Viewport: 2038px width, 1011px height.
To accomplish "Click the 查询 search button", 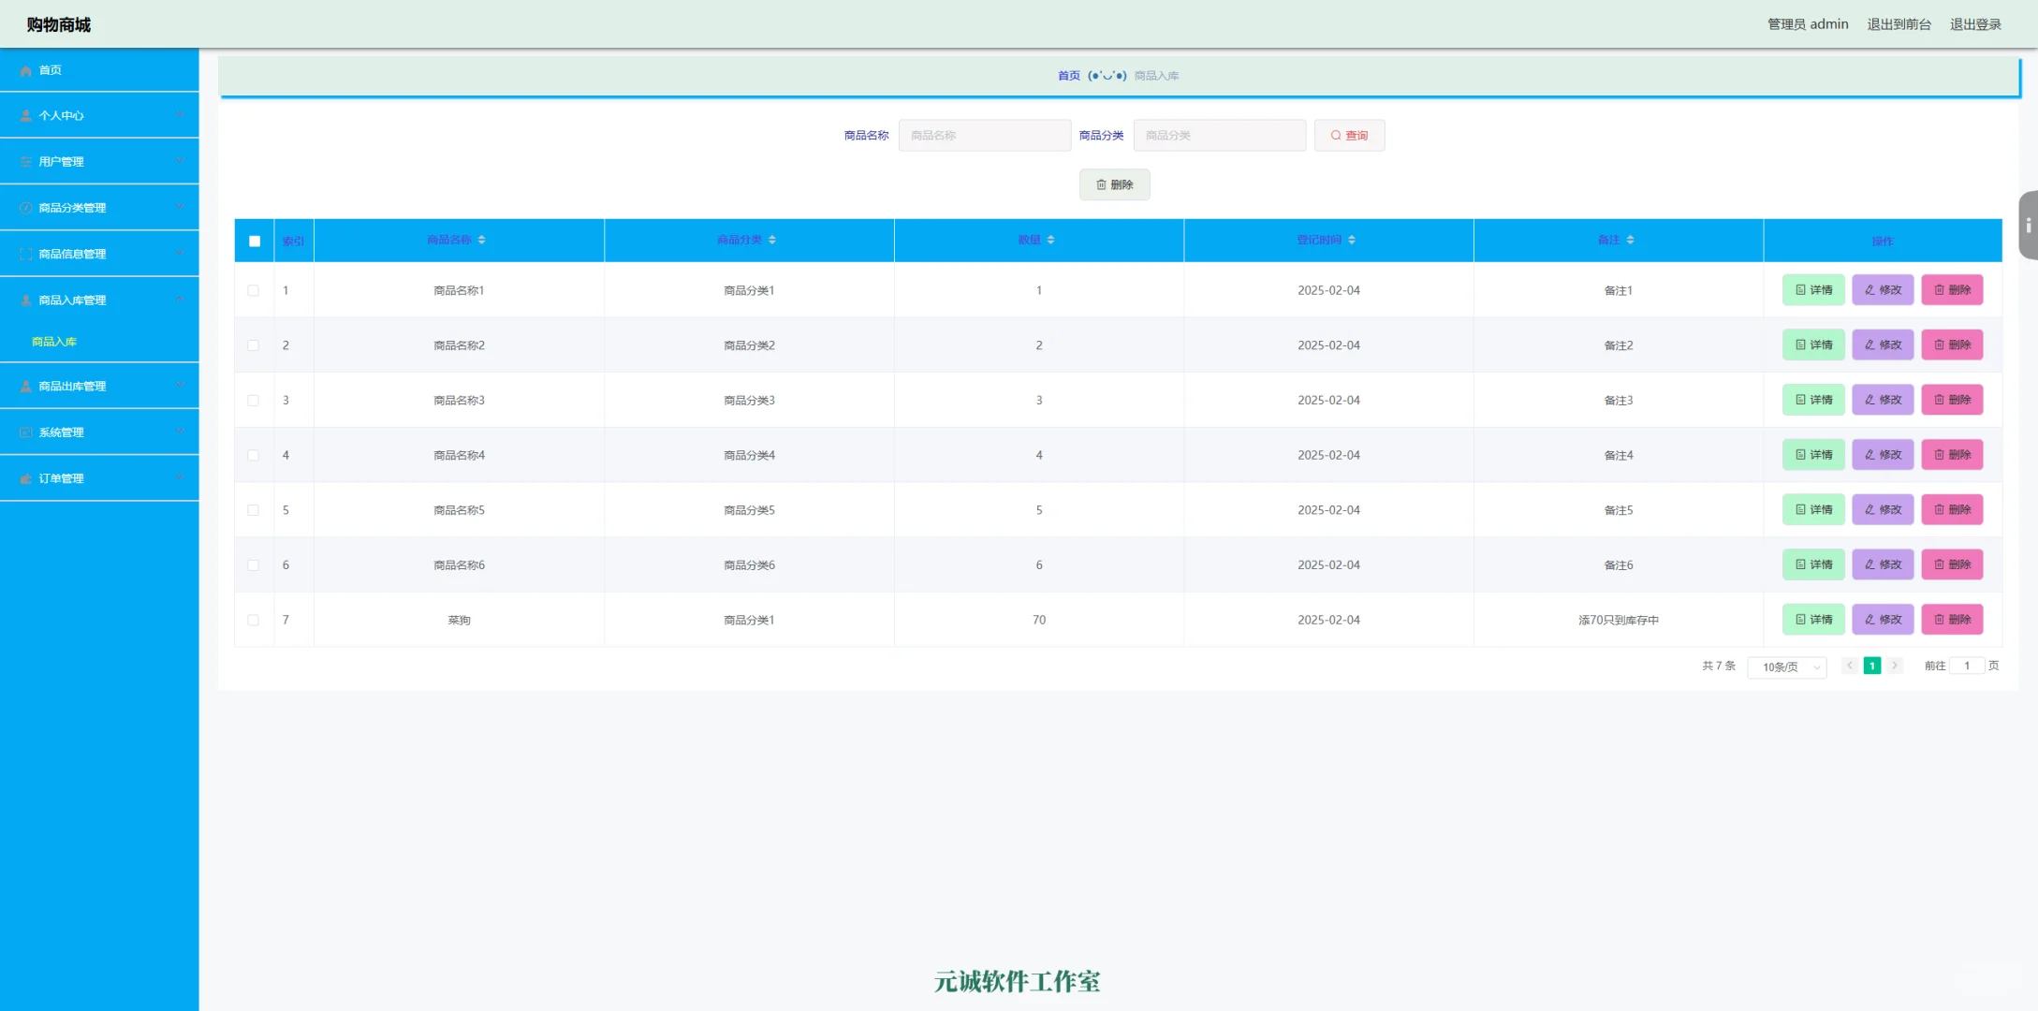I will coord(1348,136).
